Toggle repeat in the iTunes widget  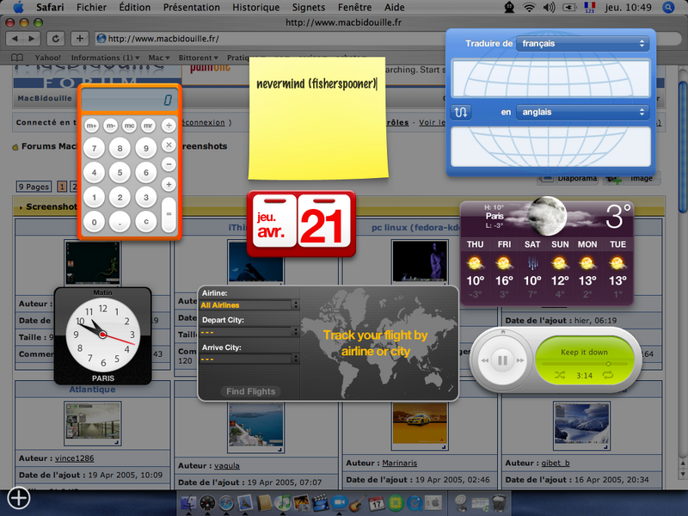pyautogui.click(x=608, y=375)
